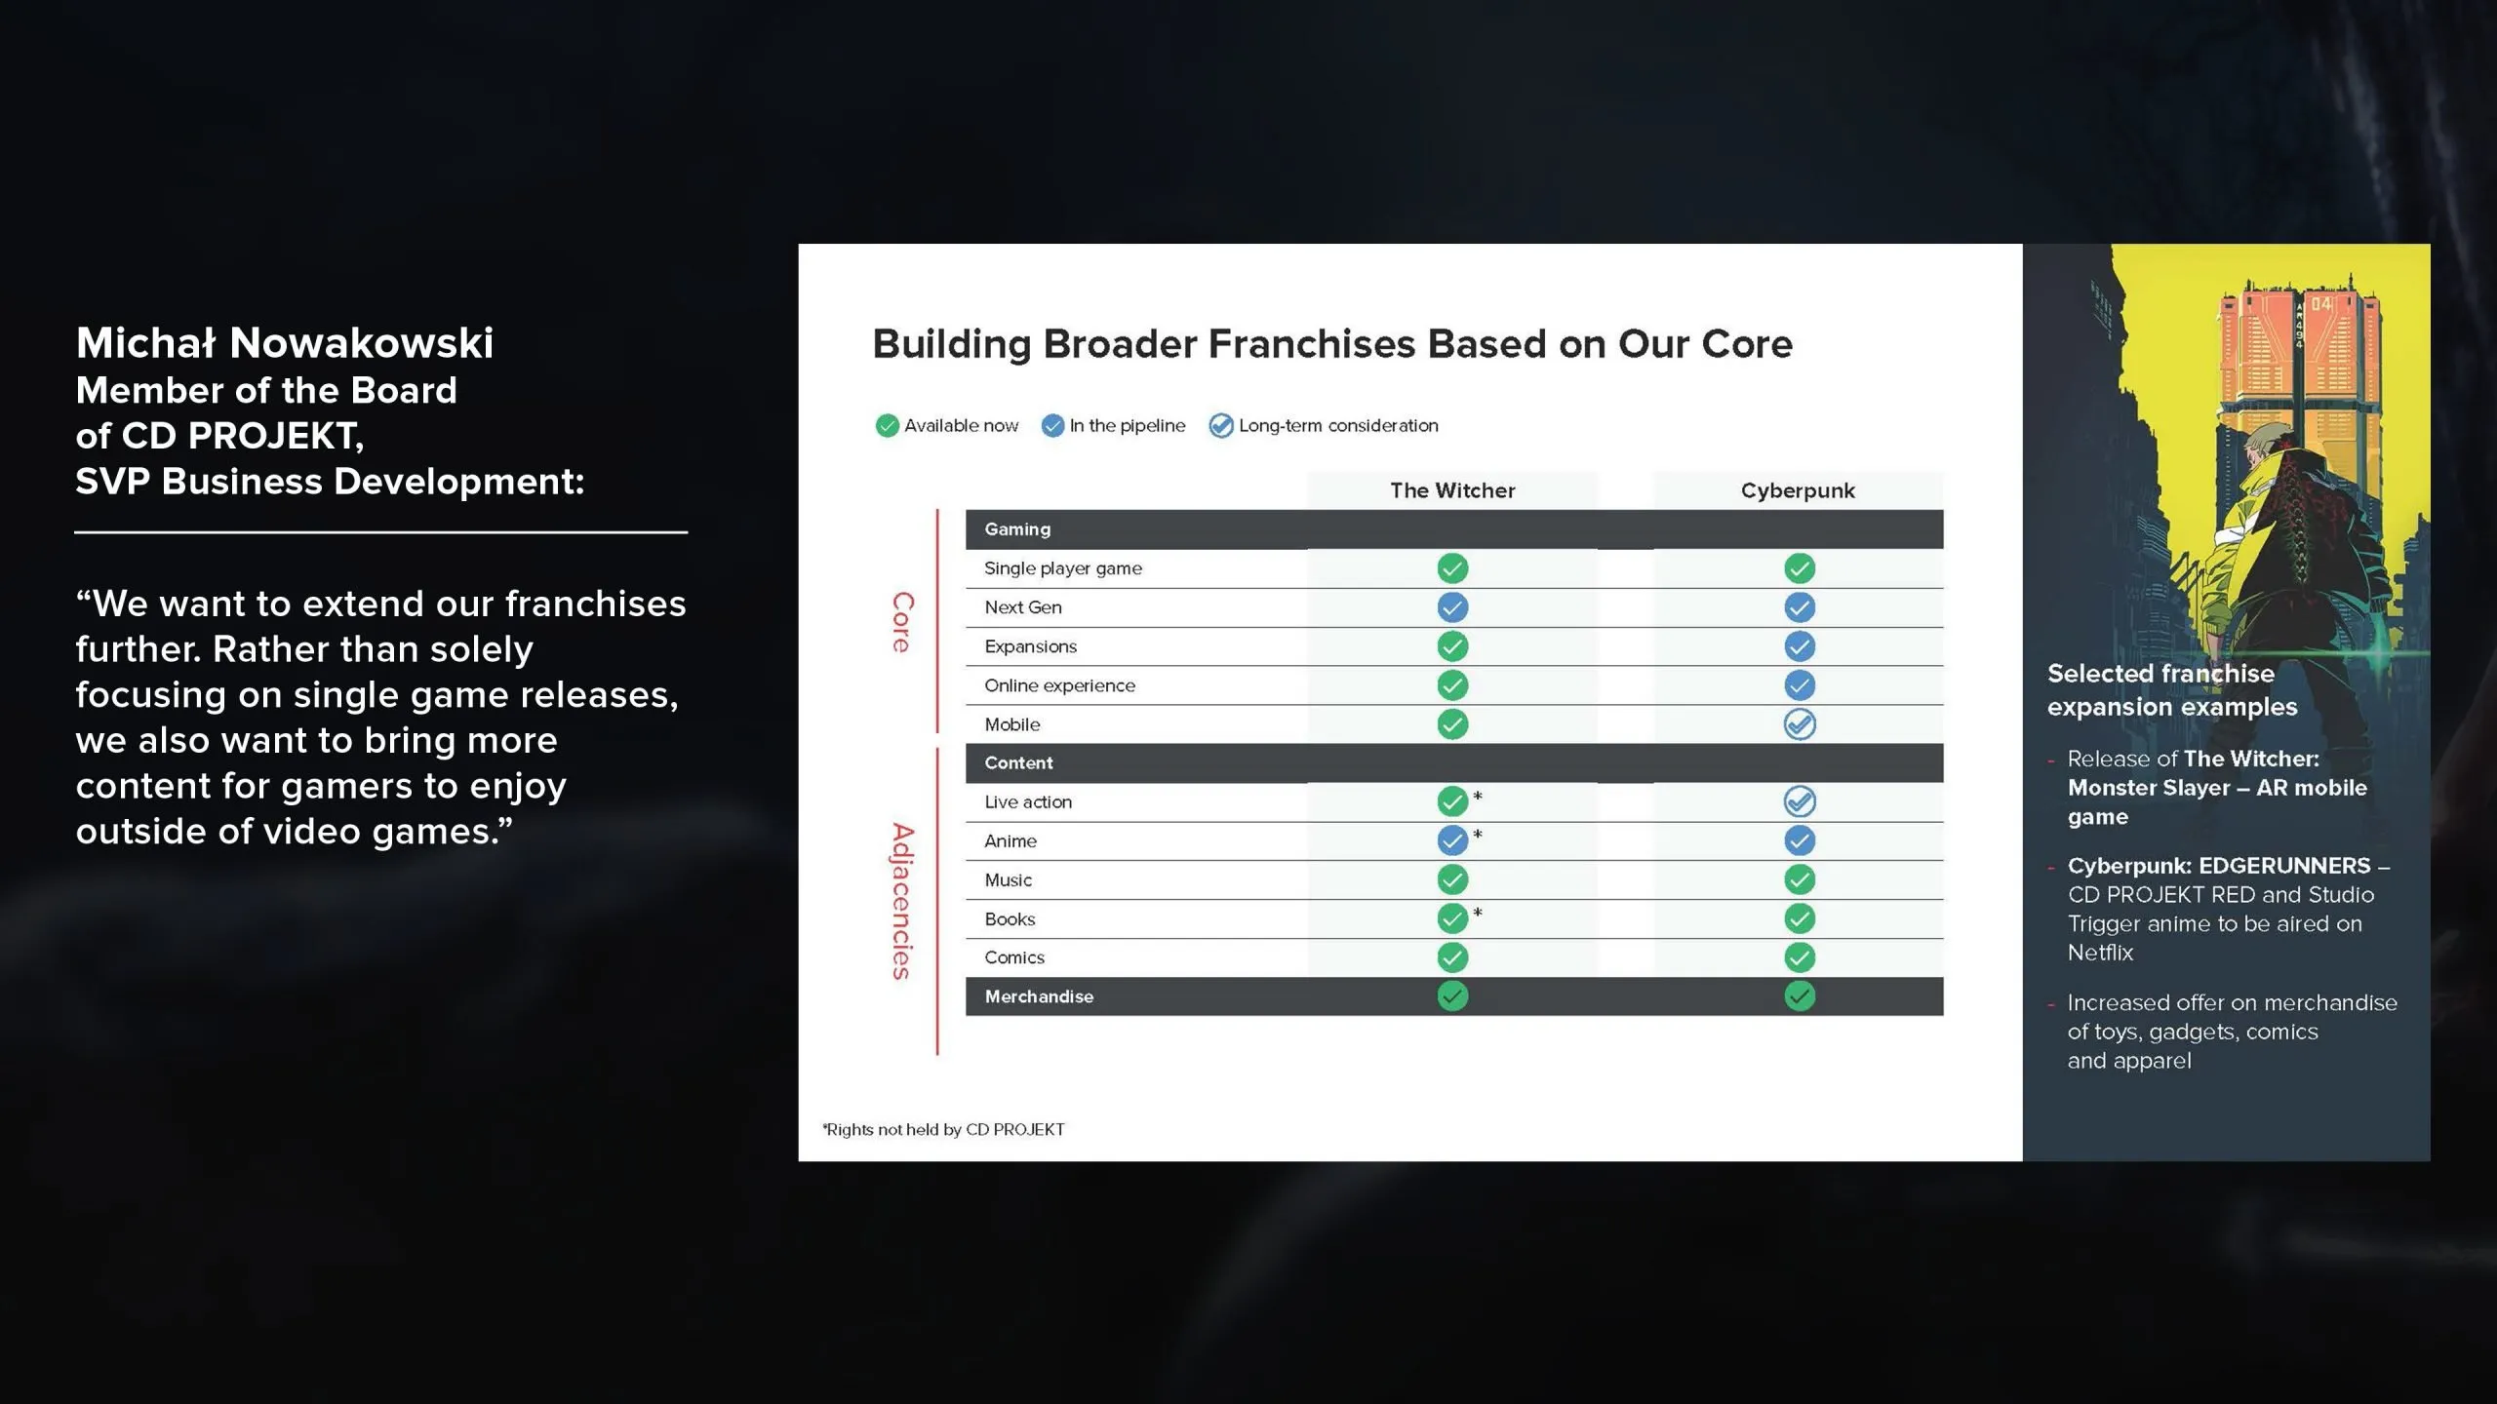Click Witcher's Anime blue checkmark
Screen dimensions: 2497x1404
1452,840
